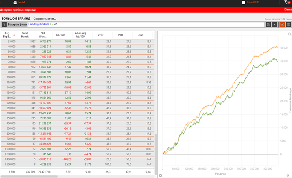Toggle the Cron HUD checkbox
292x178 pixels.
(x=243, y=2)
